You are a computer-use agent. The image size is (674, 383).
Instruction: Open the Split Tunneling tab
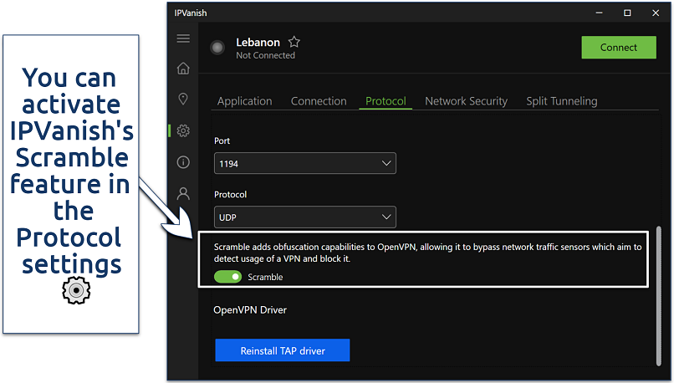561,101
